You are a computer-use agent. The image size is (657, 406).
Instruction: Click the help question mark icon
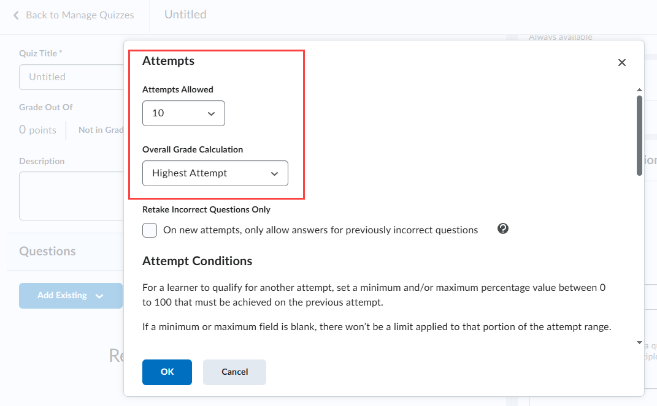pyautogui.click(x=503, y=229)
